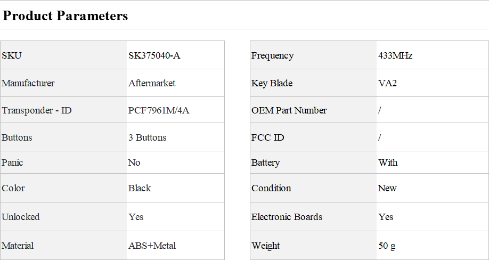Image resolution: width=489 pixels, height=260 pixels.
Task: Click the Panic row label
Action: point(12,162)
